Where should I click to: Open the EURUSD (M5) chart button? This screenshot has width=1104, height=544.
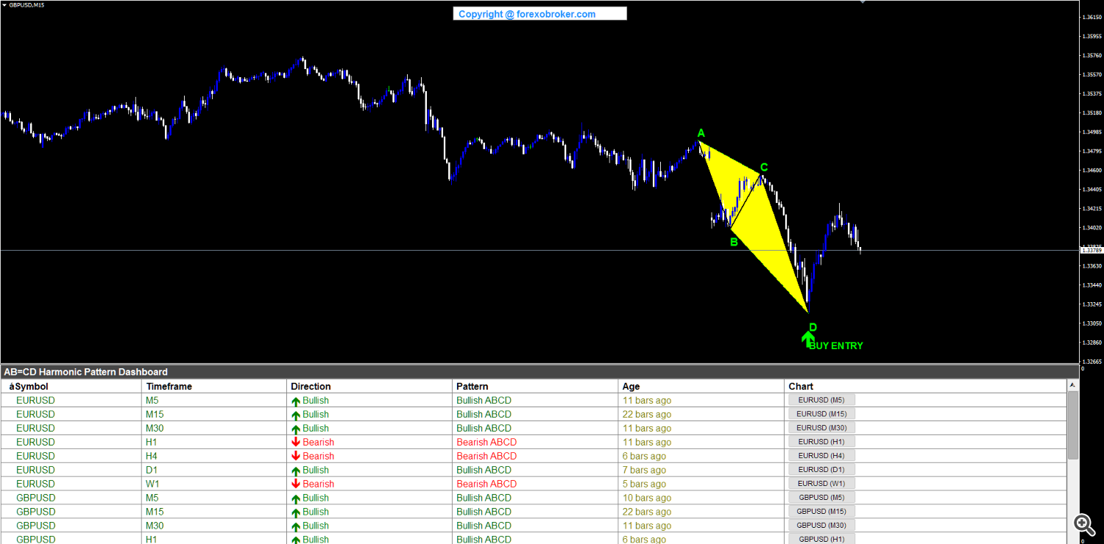(821, 400)
